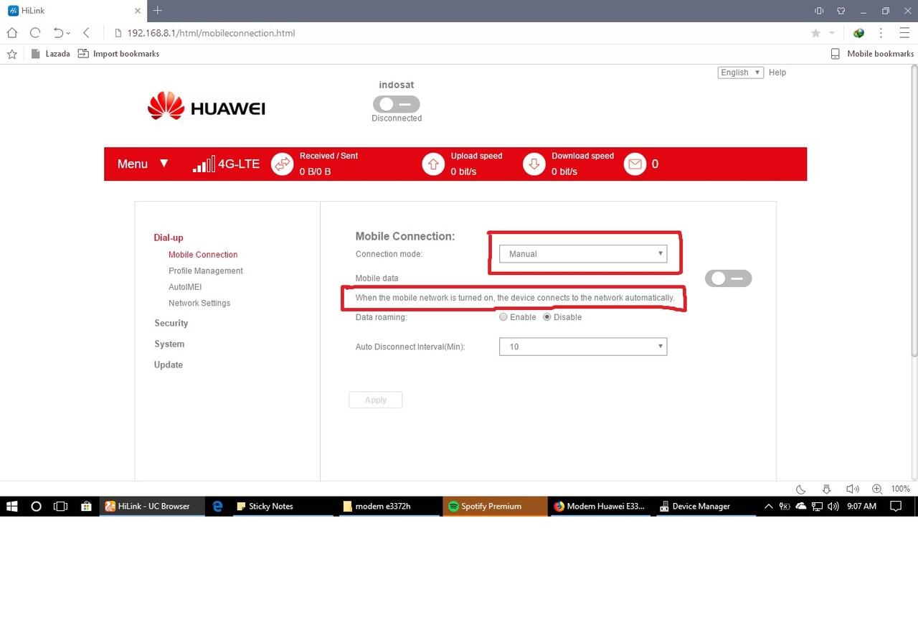
Task: Open the Windows Start menu
Action: [11, 506]
